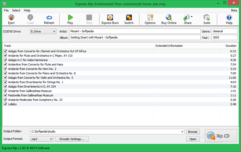
Task: Select duration 11:06 in the track list
Action: point(232,78)
